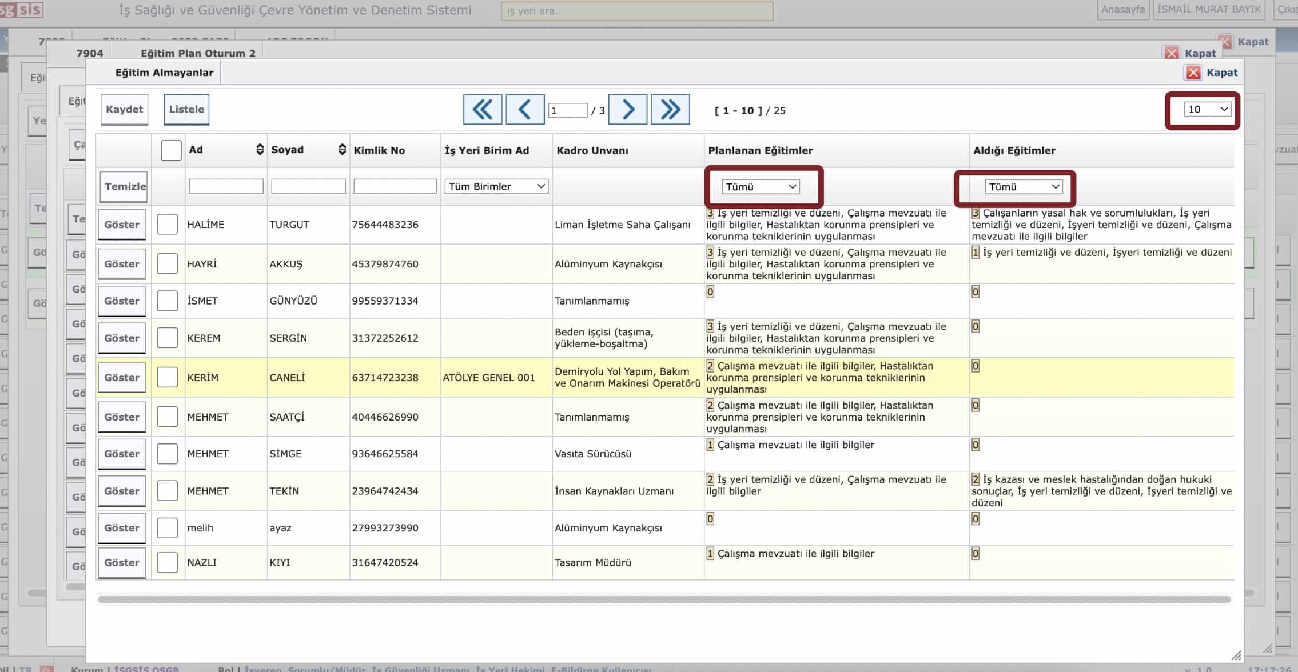Screen dimensions: 1298x672
Task: Click red X icon of Eğitim Almayanlar dialog
Action: click(x=1193, y=73)
